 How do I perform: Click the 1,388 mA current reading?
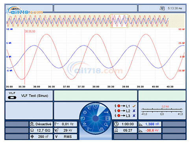pos(152,124)
